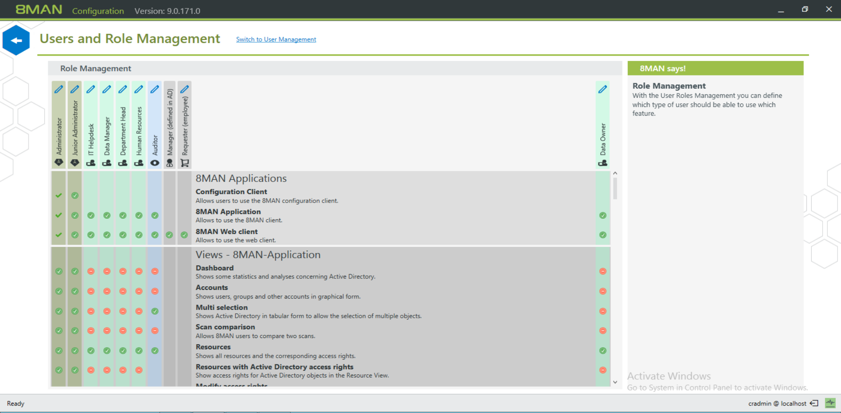Select the Data Owner role column header
The image size is (841, 413).
click(x=603, y=125)
